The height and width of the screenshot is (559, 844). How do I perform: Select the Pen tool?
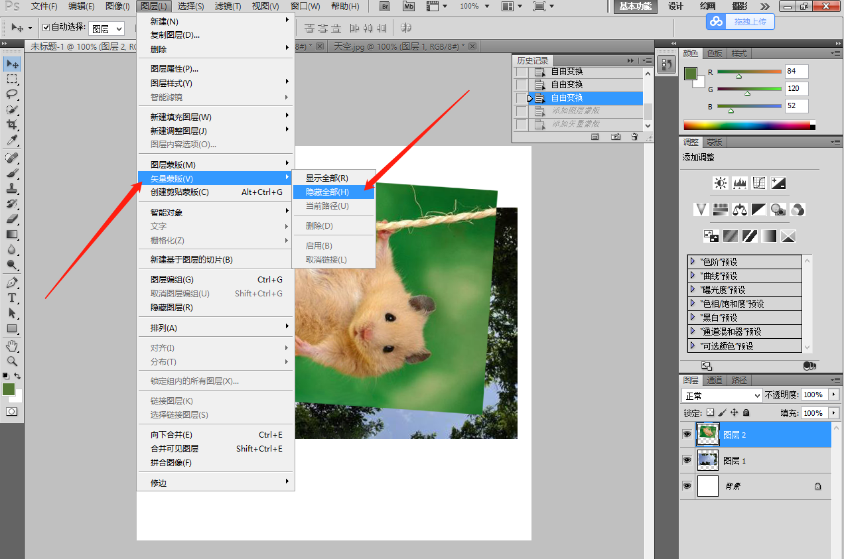tap(12, 283)
